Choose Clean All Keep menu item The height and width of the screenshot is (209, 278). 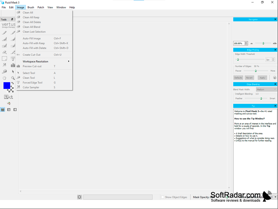[44, 17]
